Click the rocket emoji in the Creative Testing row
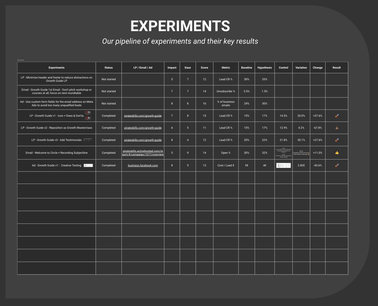378x306 pixels. coord(337,165)
